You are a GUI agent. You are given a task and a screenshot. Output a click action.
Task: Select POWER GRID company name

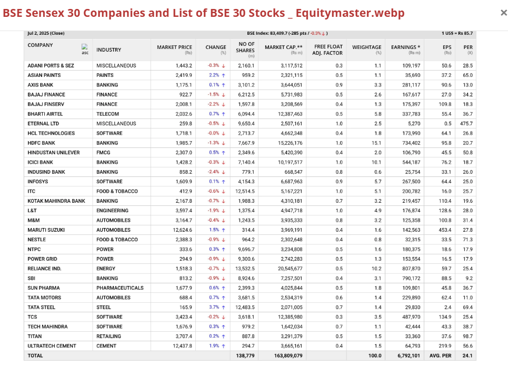[43, 259]
